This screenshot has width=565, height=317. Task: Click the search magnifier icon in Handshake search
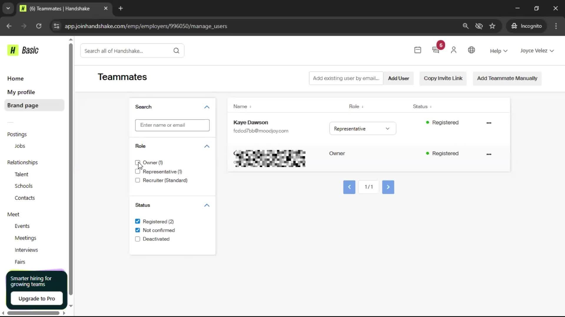pyautogui.click(x=176, y=51)
